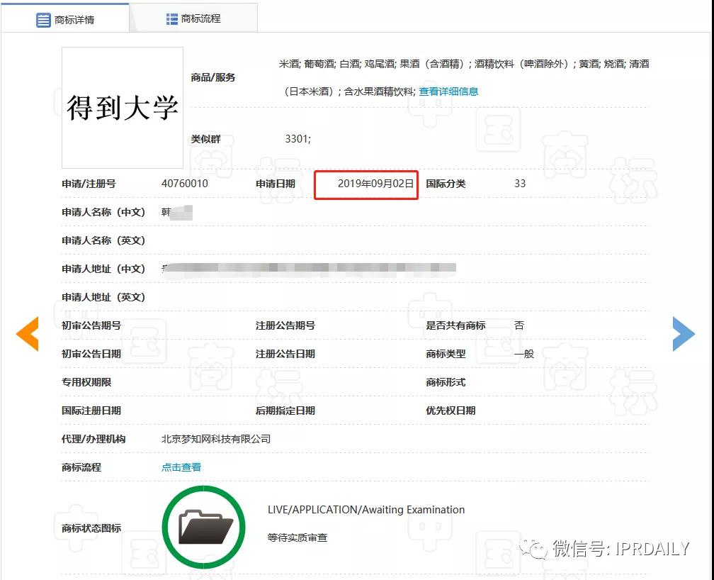Select agency name 北京梦知网科技有限公司

216,439
